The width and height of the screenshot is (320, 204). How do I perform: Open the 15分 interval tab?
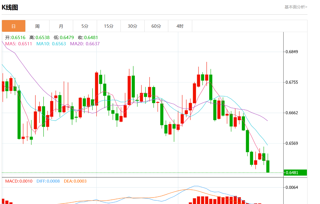[x=109, y=26]
